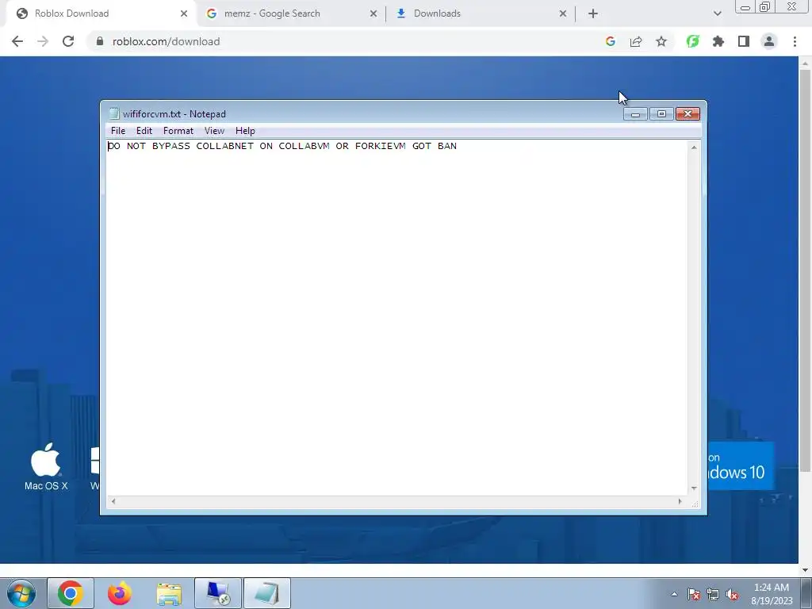The width and height of the screenshot is (812, 609).
Task: Show hidden tray icons arrow
Action: coord(674,594)
